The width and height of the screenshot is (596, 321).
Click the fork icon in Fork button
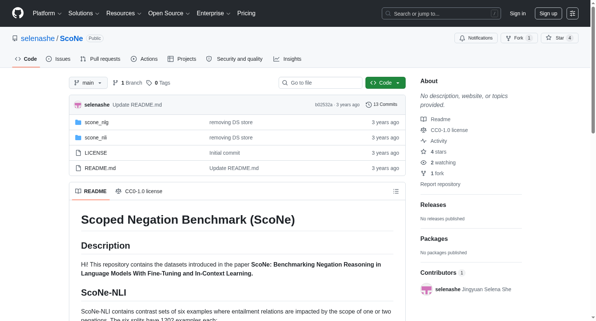click(x=508, y=38)
